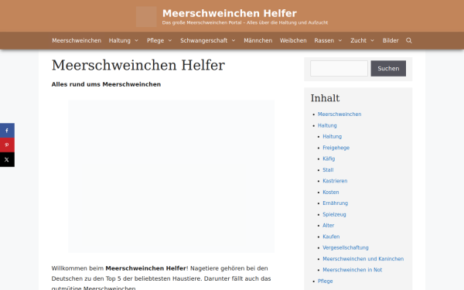The image size is (464, 290).
Task: Click the large placeholder image in article
Action: coord(172,176)
